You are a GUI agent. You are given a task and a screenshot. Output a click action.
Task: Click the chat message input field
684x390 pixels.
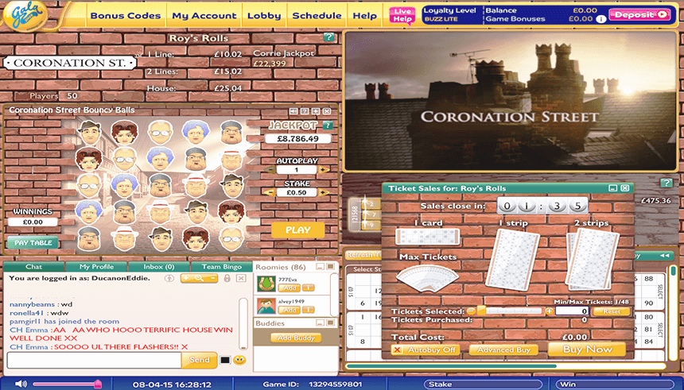click(x=94, y=360)
